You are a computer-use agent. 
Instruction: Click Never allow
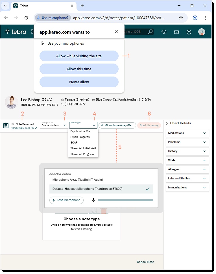point(79,82)
